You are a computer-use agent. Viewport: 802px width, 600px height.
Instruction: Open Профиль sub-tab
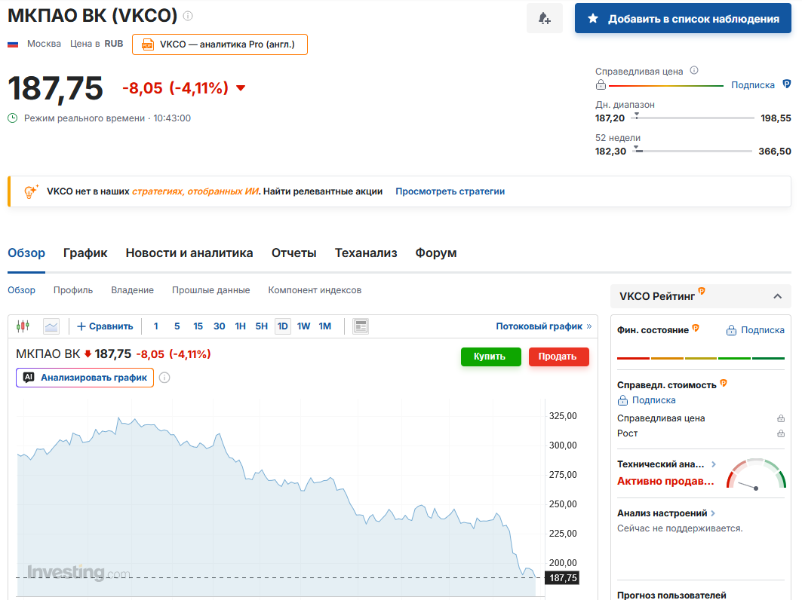click(73, 289)
